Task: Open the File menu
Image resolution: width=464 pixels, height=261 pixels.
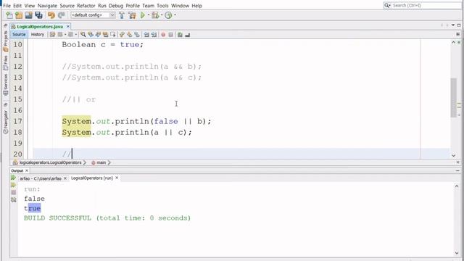Action: pos(7,6)
